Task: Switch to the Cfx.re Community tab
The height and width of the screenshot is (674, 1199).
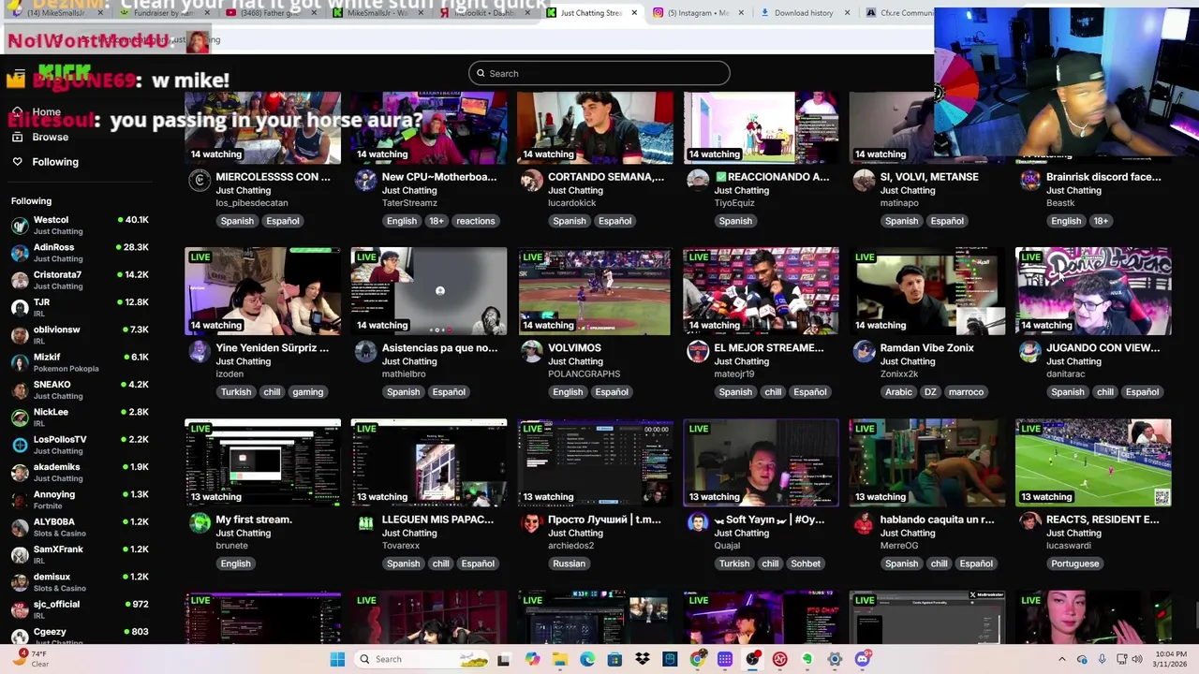Action: 899,13
